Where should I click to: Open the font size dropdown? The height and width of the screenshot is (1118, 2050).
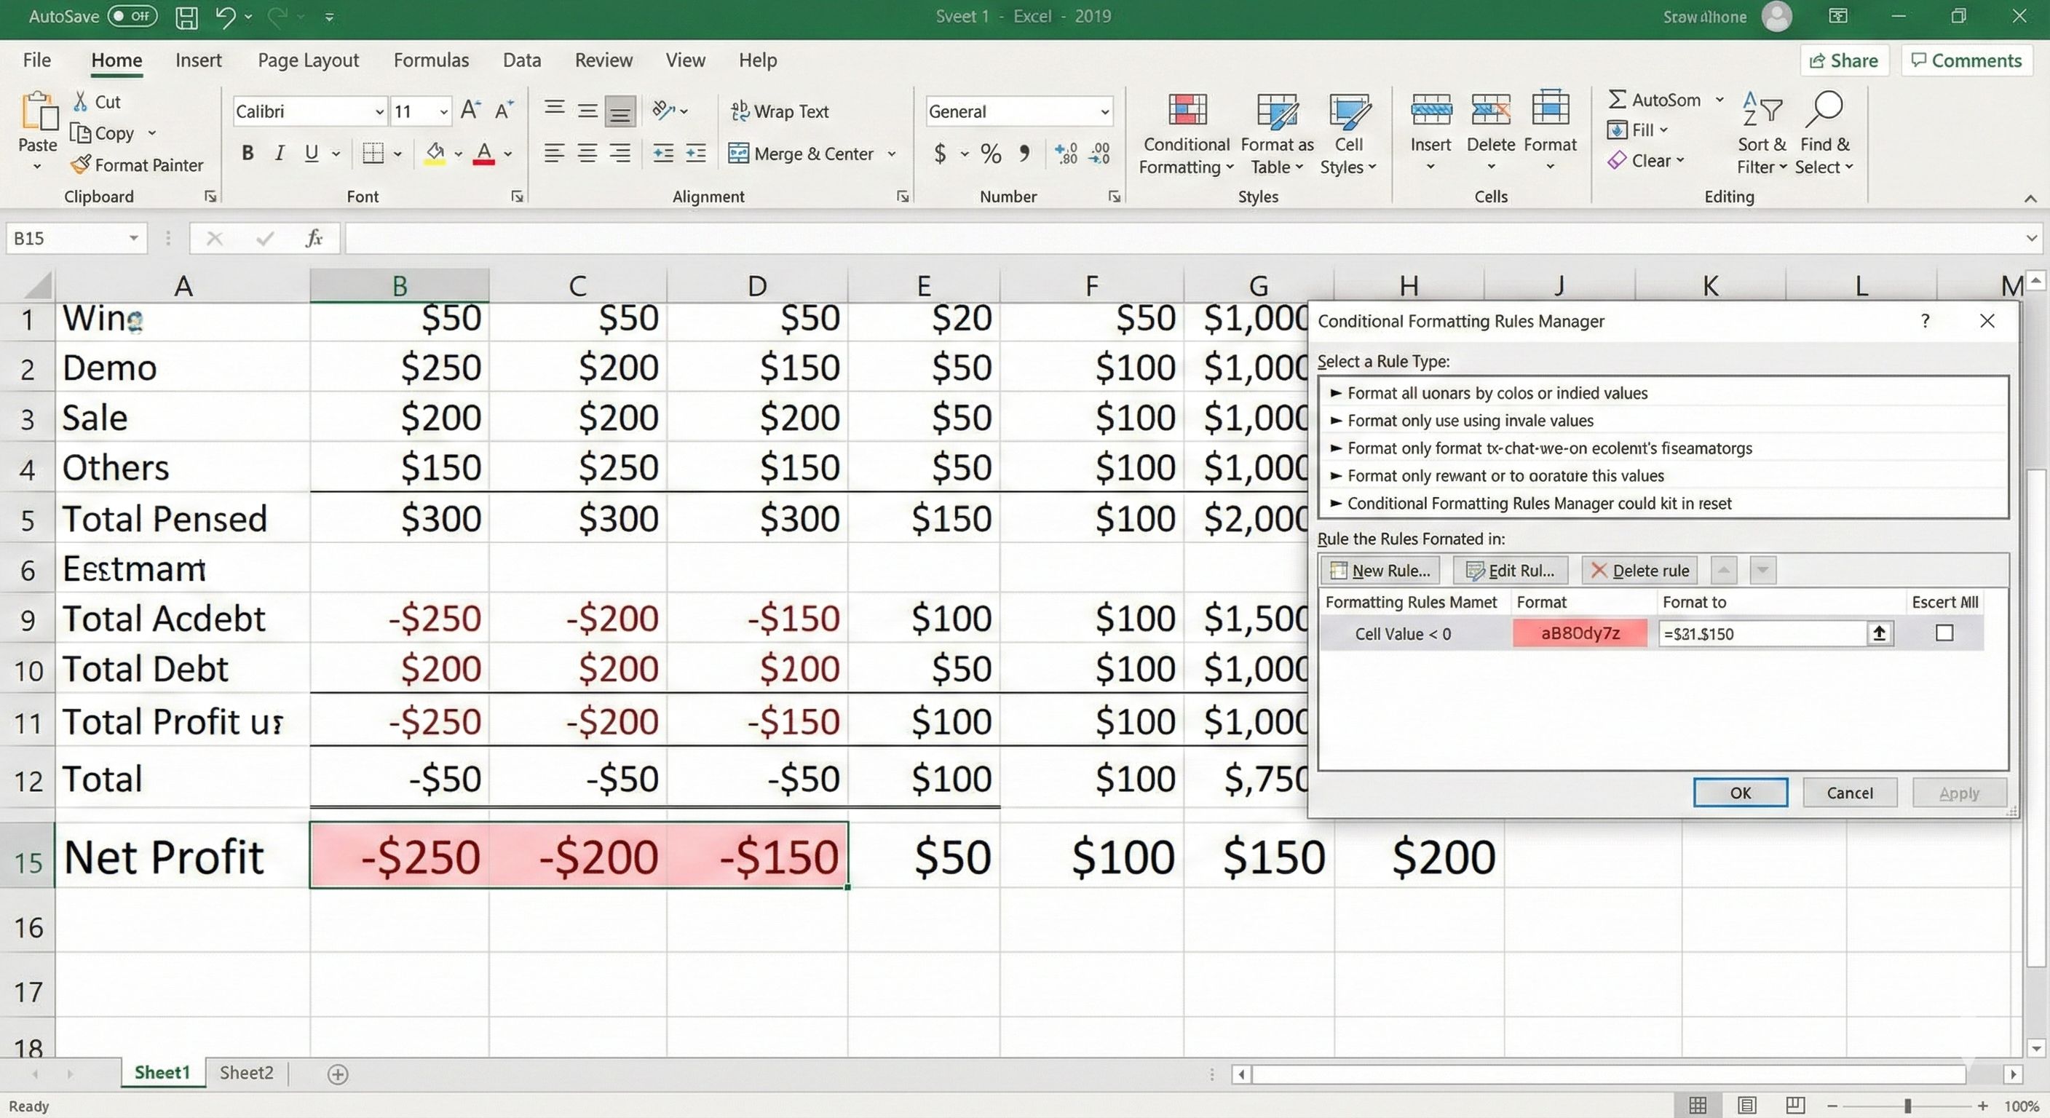click(443, 111)
